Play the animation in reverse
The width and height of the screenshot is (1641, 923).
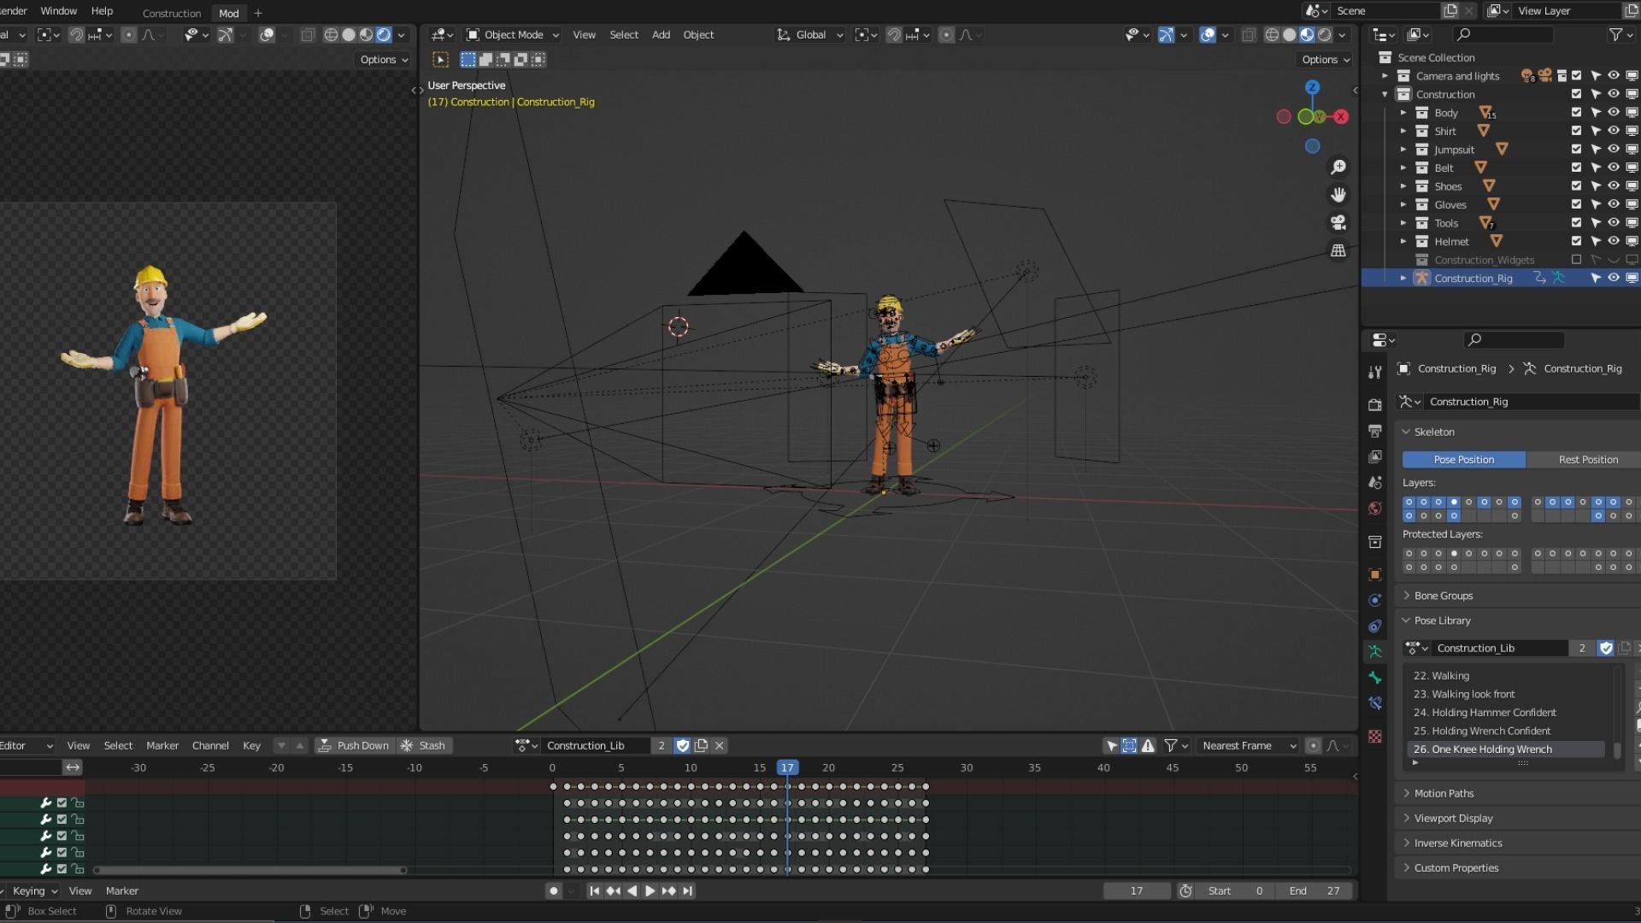pyautogui.click(x=632, y=891)
